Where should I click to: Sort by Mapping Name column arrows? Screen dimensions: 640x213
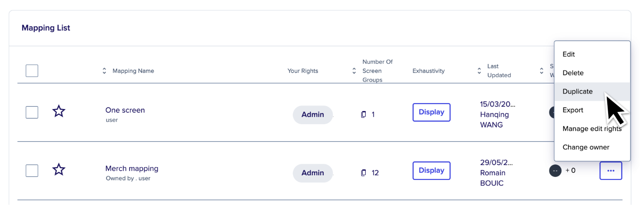click(x=105, y=71)
